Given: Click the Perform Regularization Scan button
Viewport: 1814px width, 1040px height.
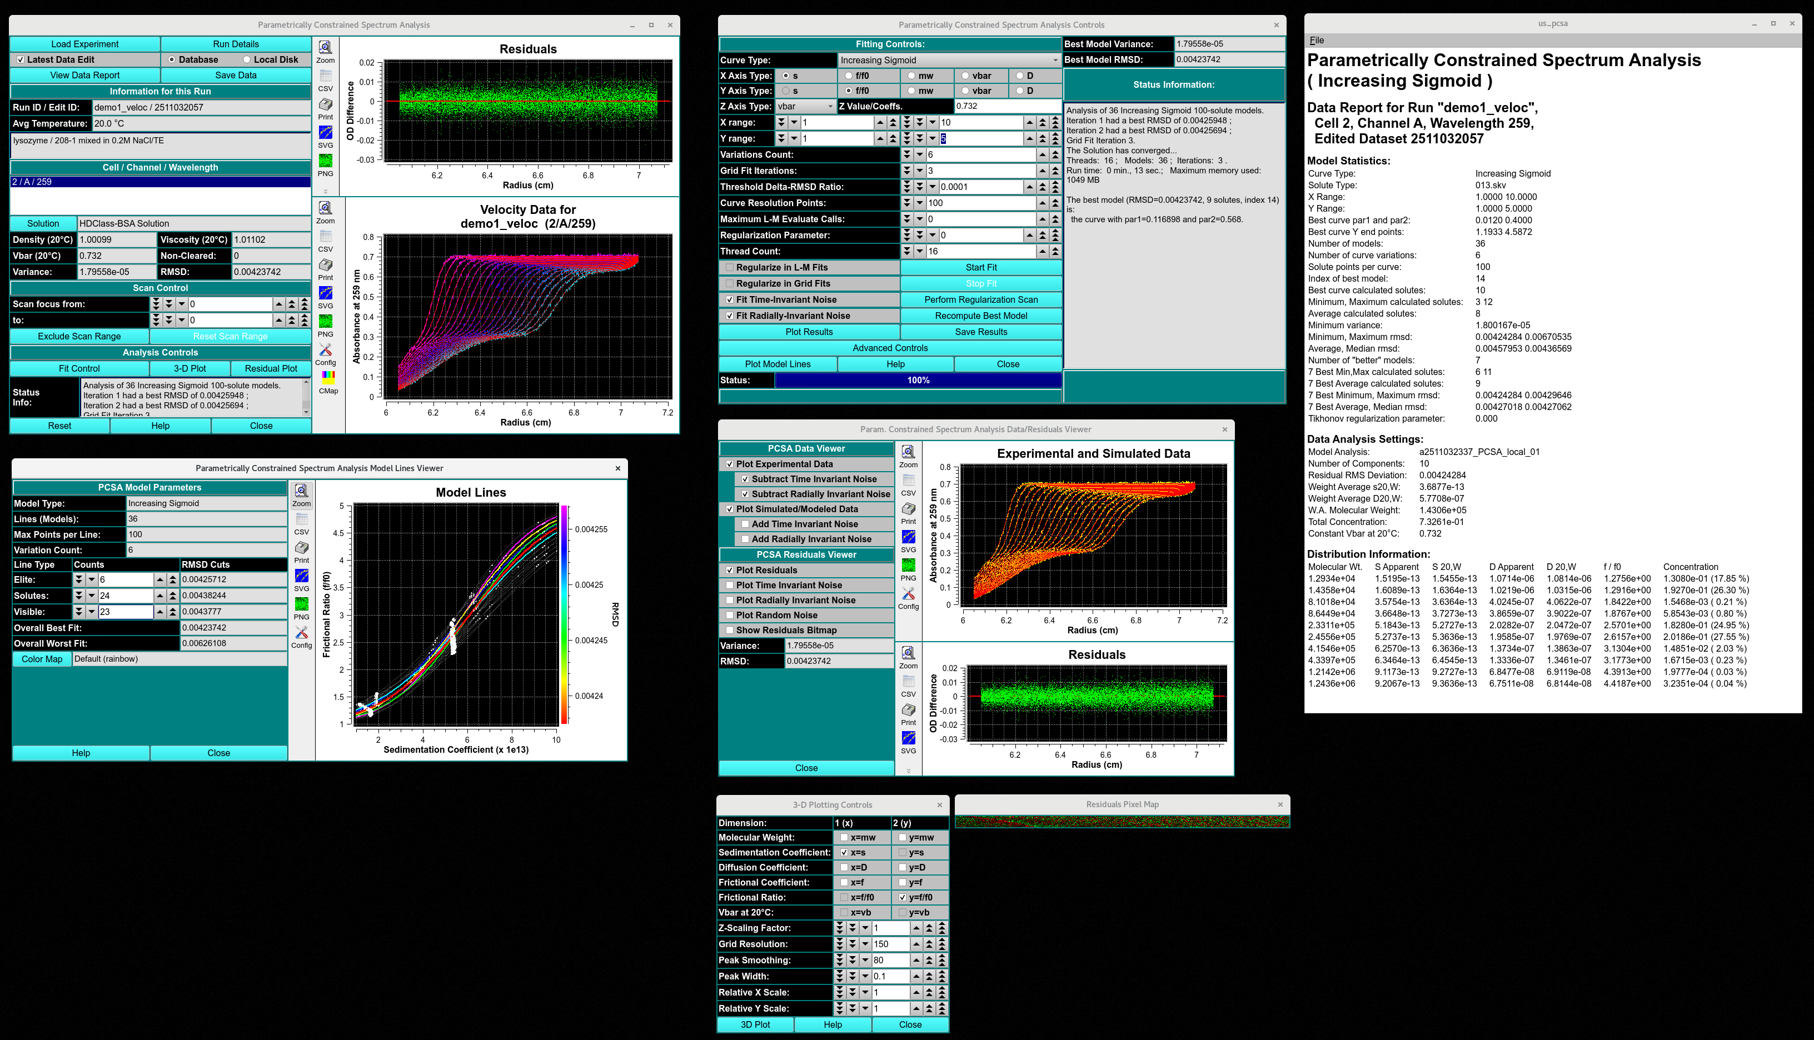Looking at the screenshot, I should [x=980, y=300].
